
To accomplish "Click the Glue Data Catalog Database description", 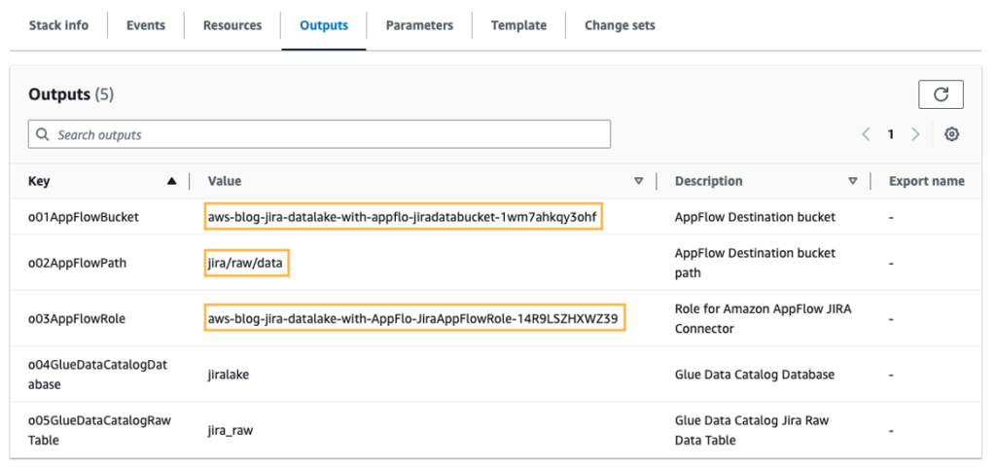I will click(x=755, y=375).
